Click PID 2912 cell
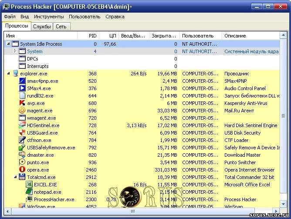291x219 pixels. pos(91,177)
